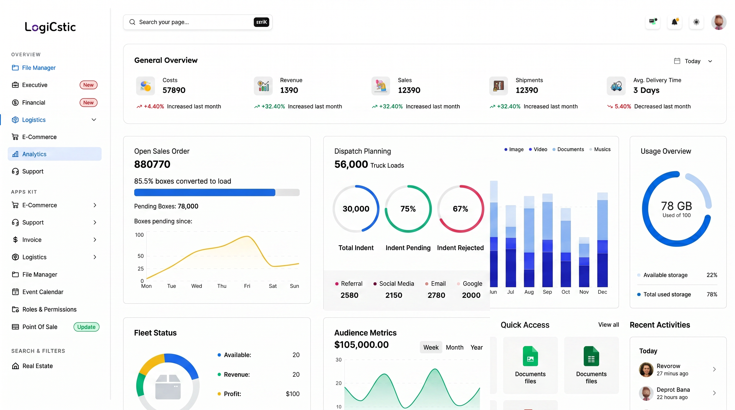Open Real Estate in the sidebar
This screenshot has height=410, width=735.
coord(37,366)
